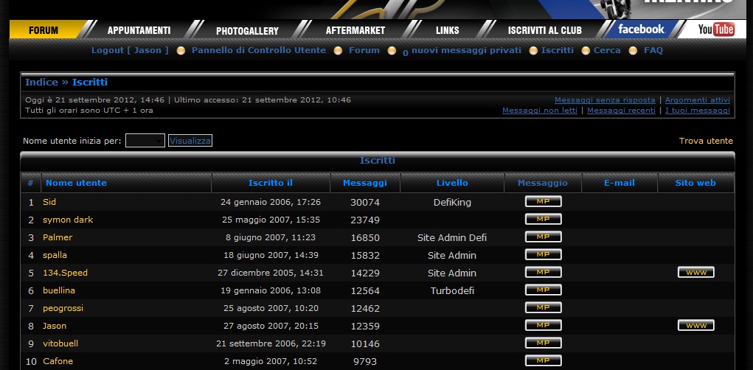Open the Photogallery navigation tab
Viewport: 753px width, 370px height.
(247, 30)
